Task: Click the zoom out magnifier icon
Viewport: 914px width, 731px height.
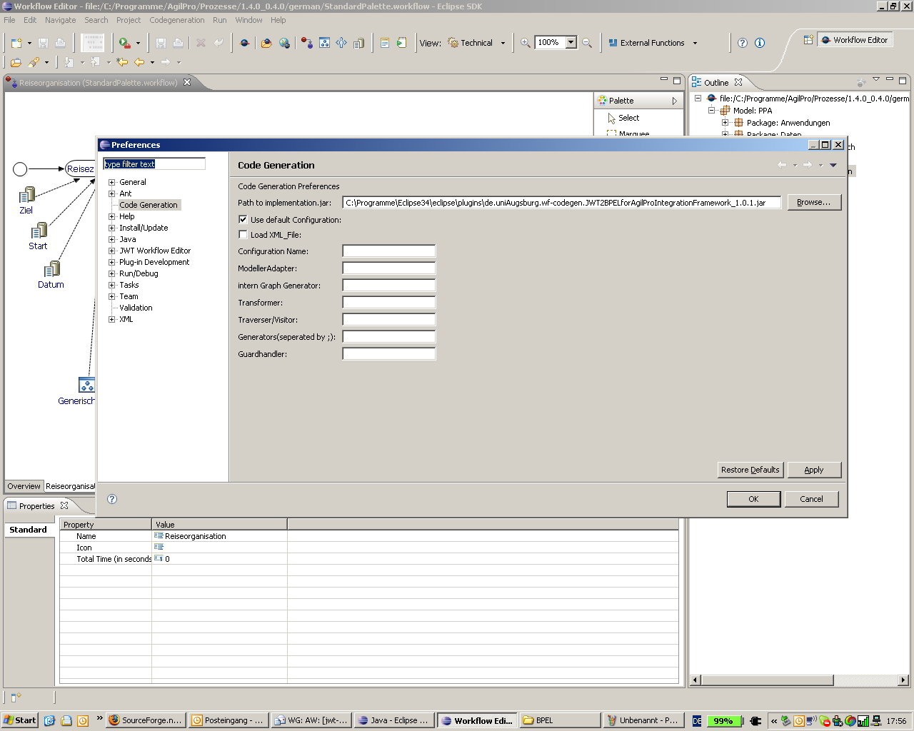Action: click(x=587, y=43)
